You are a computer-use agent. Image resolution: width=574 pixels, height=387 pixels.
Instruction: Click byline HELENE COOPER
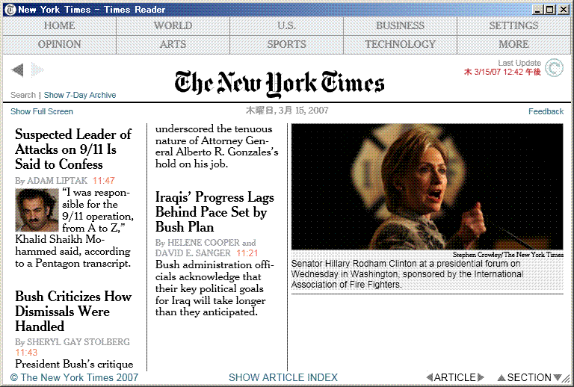203,243
